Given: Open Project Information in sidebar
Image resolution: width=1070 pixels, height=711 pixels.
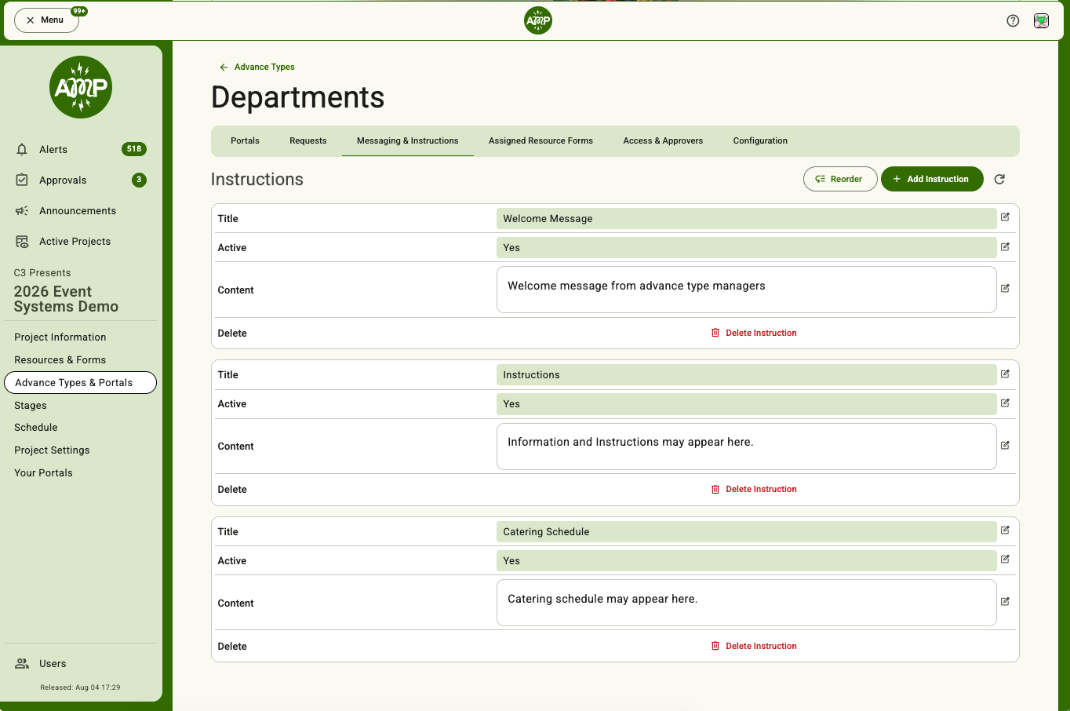Looking at the screenshot, I should 60,337.
